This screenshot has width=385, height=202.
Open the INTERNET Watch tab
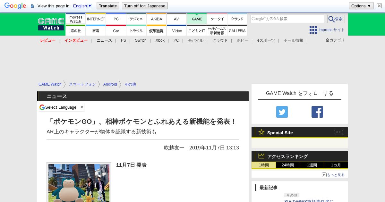(96, 19)
